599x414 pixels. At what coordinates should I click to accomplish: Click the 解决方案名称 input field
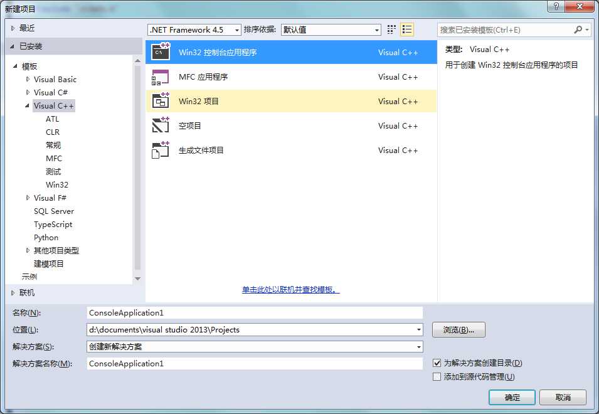[x=255, y=364]
